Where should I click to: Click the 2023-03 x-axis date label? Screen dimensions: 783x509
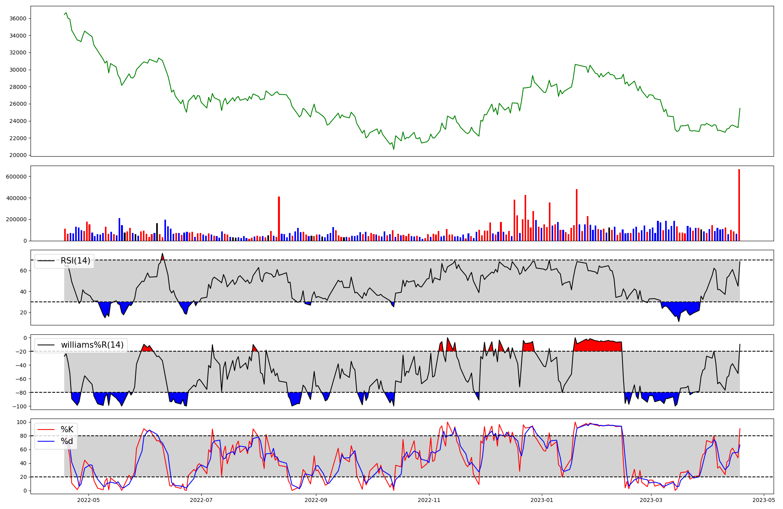click(651, 500)
